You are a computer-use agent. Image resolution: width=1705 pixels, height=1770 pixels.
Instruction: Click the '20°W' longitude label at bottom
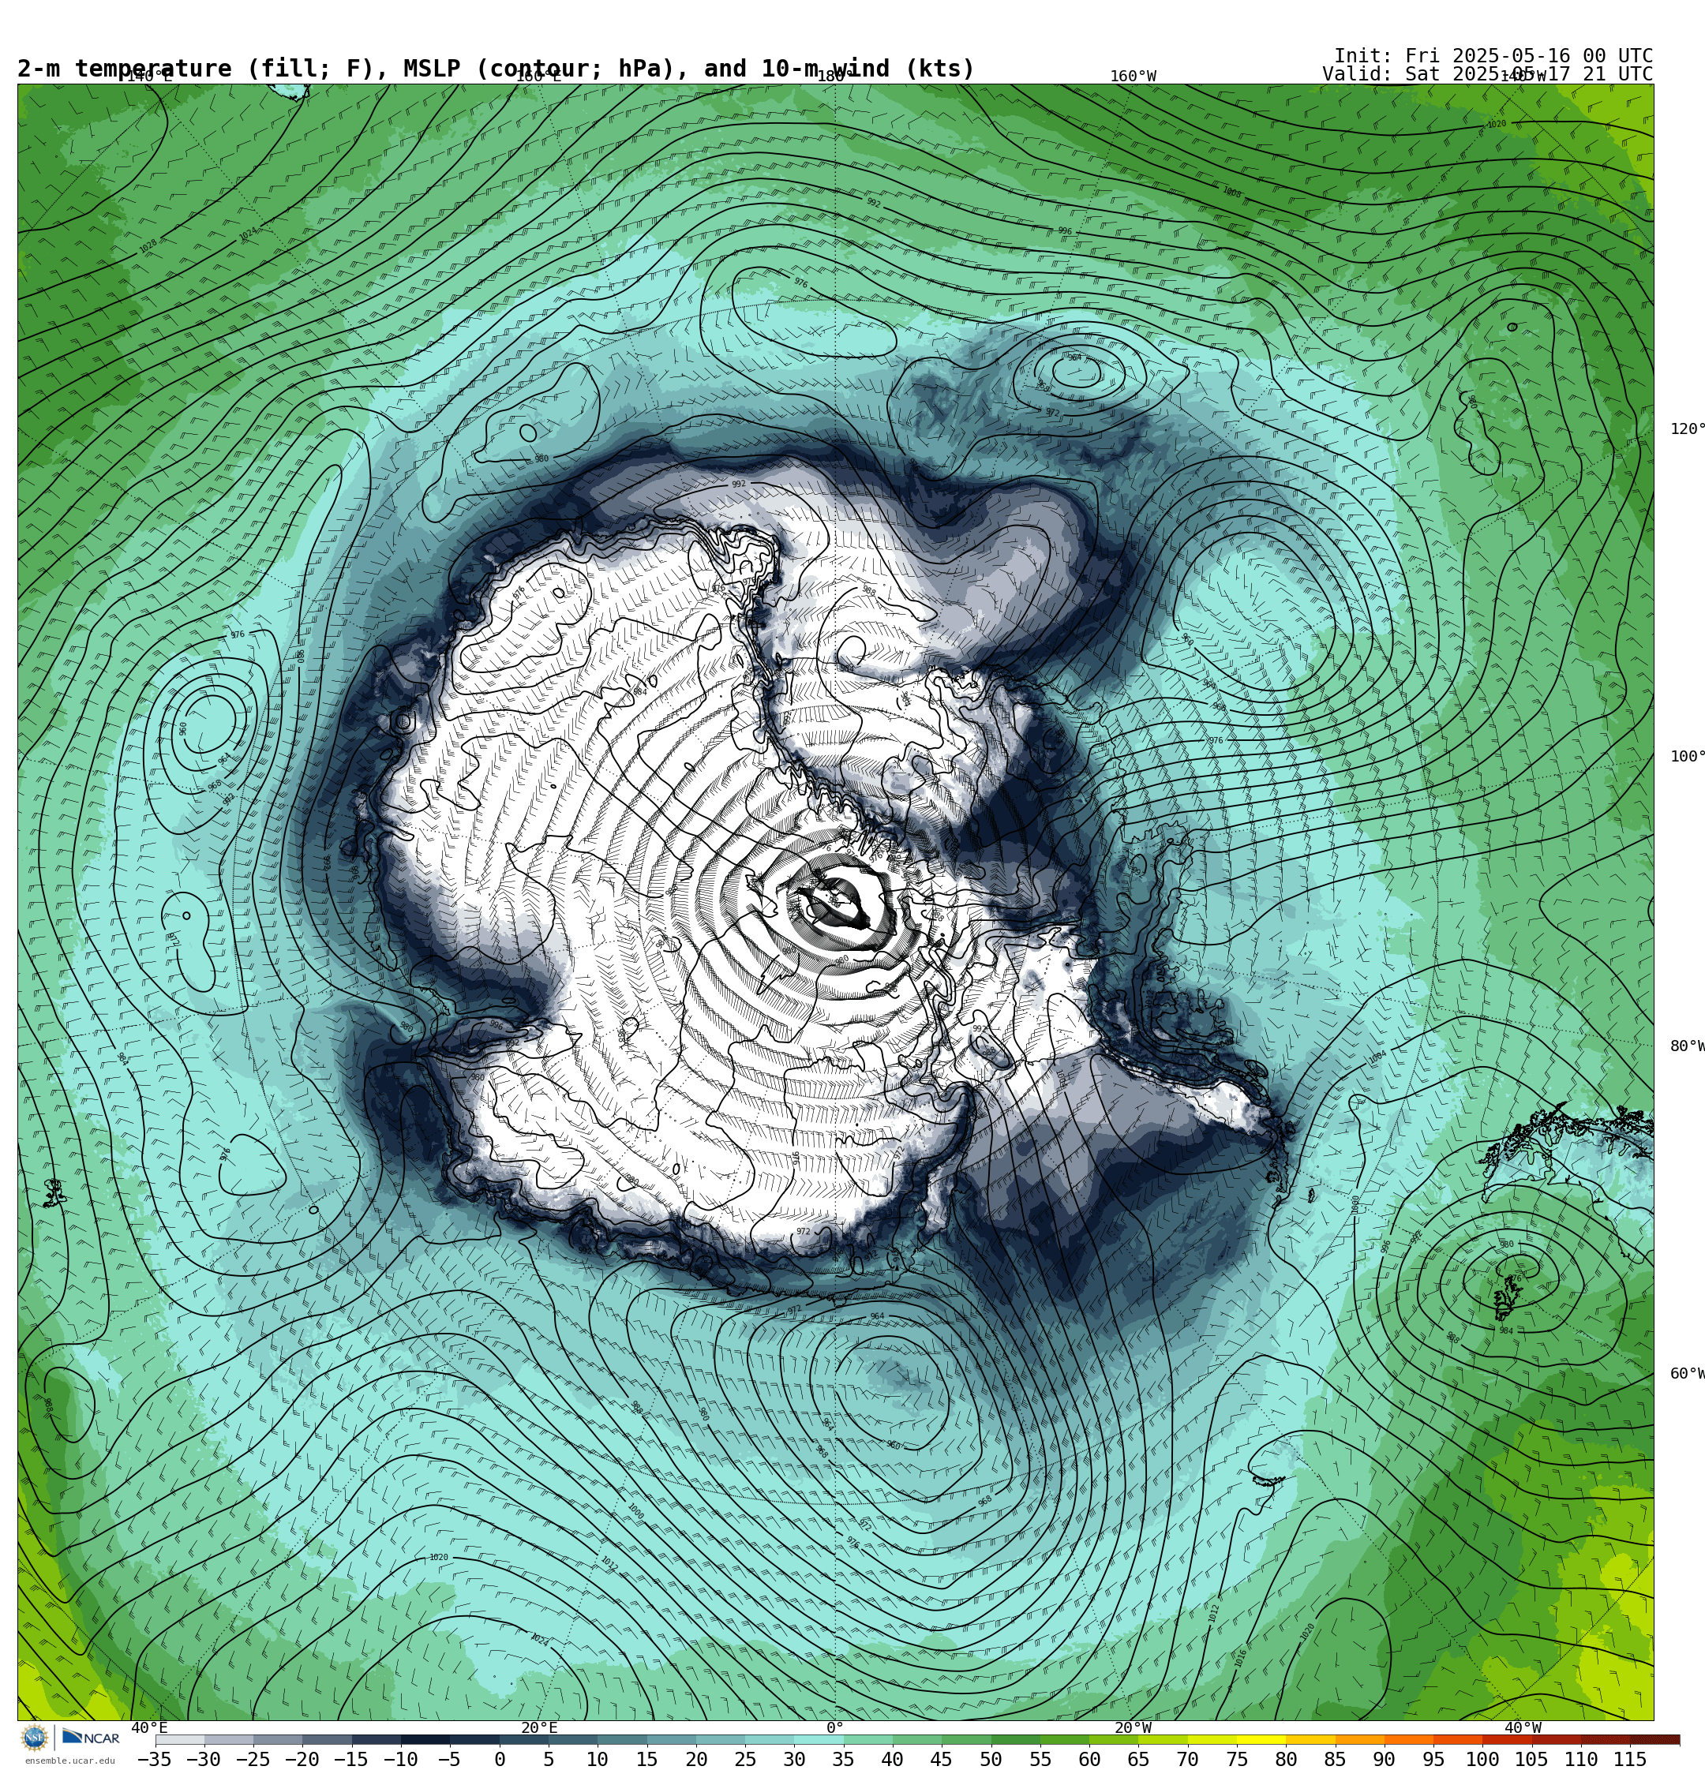pos(1133,1728)
